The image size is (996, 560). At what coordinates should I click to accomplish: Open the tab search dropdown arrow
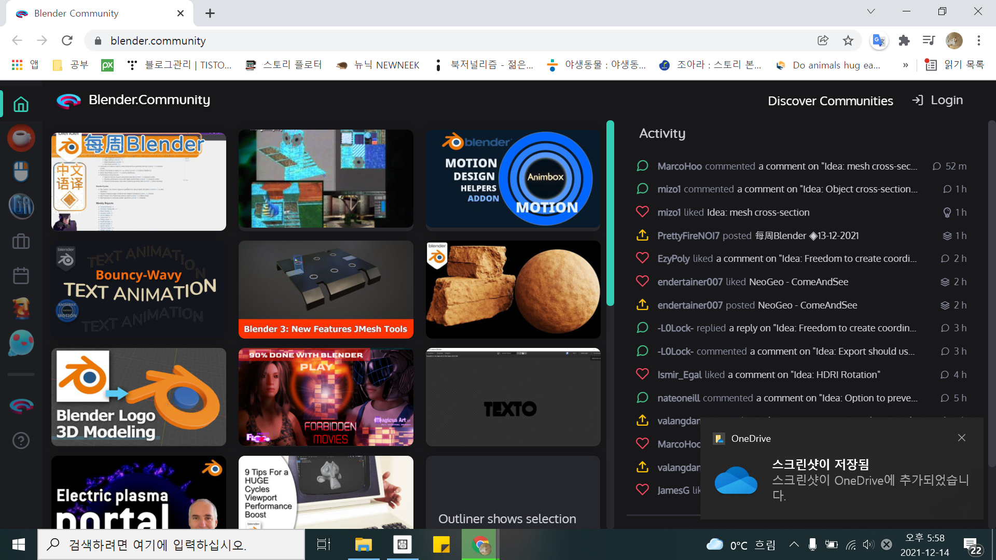click(871, 11)
